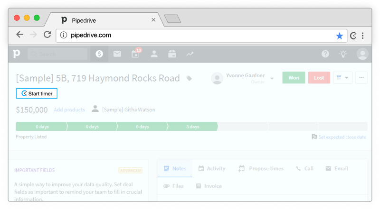Mark the deal as Lost
This screenshot has width=380, height=210.
[319, 78]
